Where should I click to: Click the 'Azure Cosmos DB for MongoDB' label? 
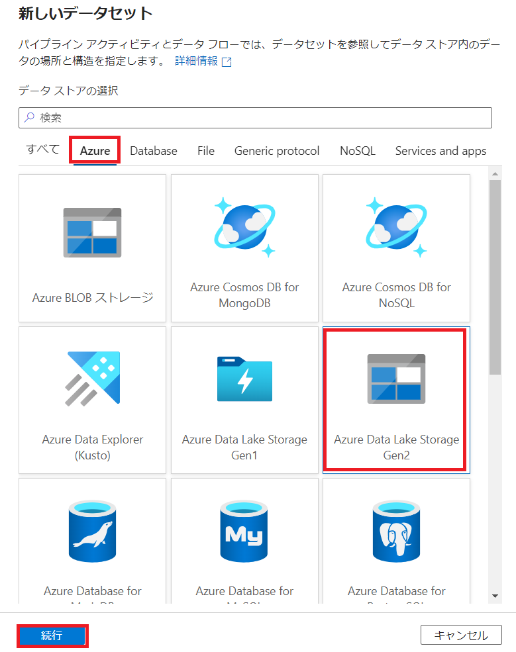[244, 295]
